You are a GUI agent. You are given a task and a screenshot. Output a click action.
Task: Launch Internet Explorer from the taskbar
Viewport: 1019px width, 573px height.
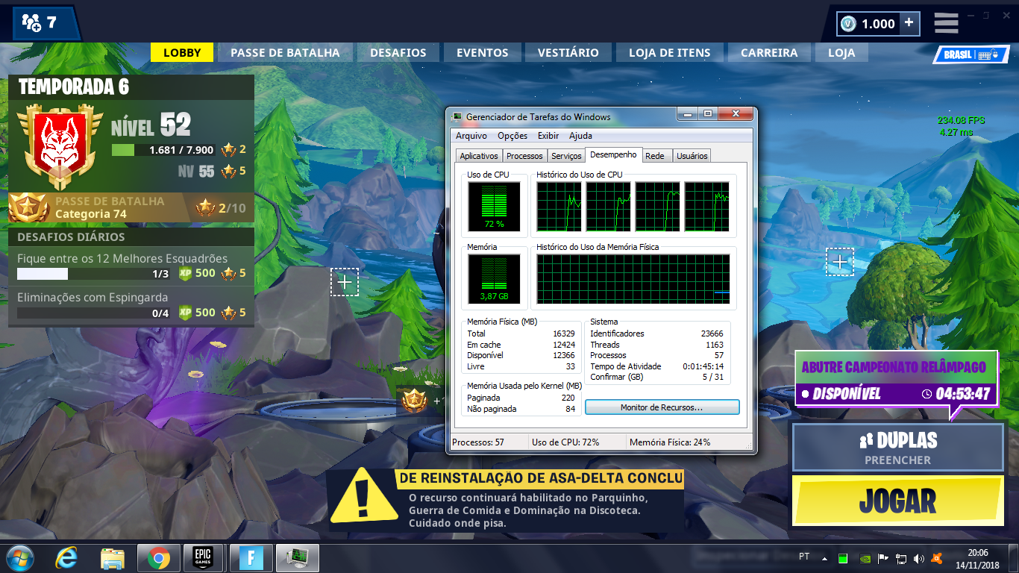click(67, 558)
